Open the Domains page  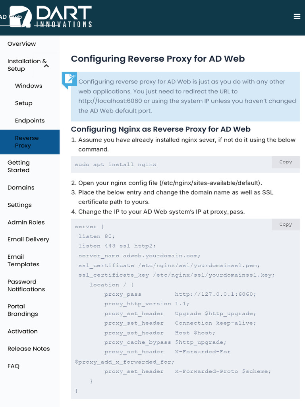tap(21, 188)
